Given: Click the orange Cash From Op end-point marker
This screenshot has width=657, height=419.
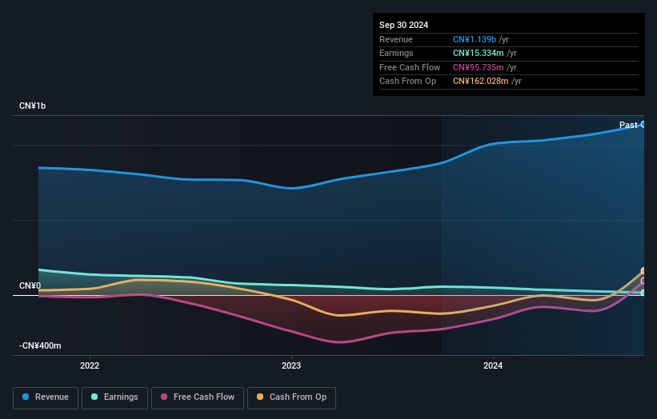Looking at the screenshot, I should click(643, 271).
